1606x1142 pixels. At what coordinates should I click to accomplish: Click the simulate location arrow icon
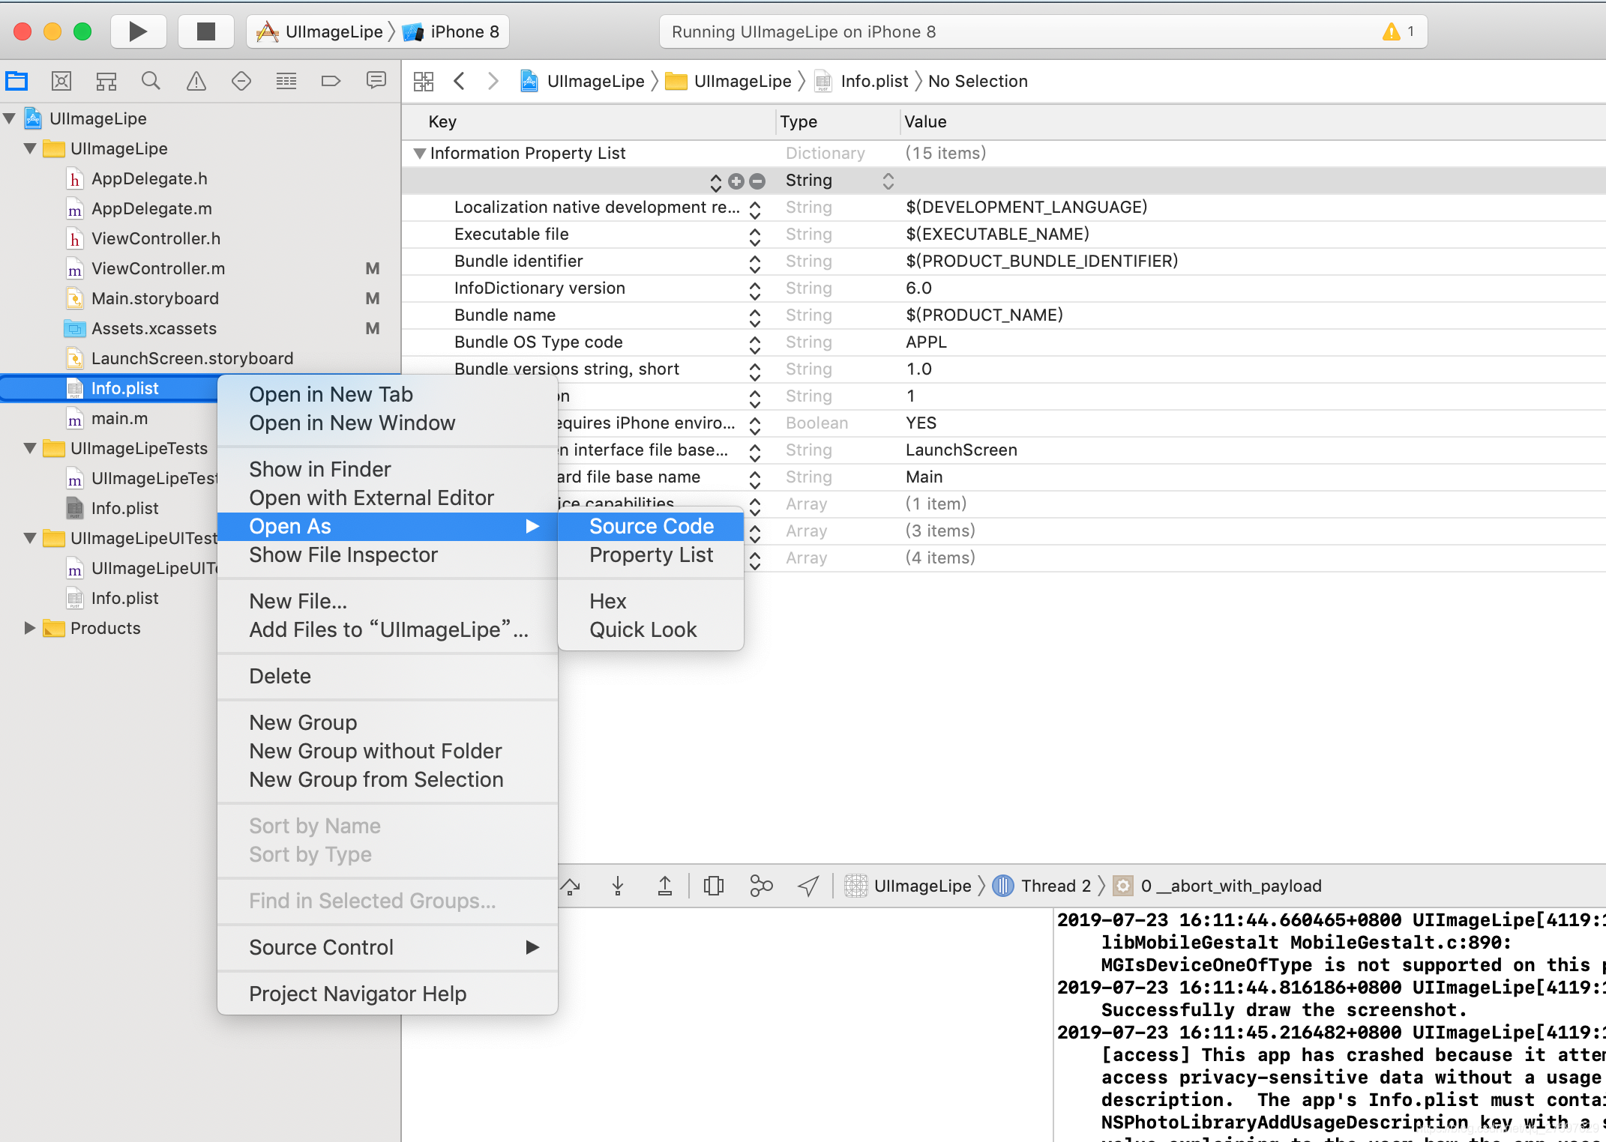tap(808, 886)
